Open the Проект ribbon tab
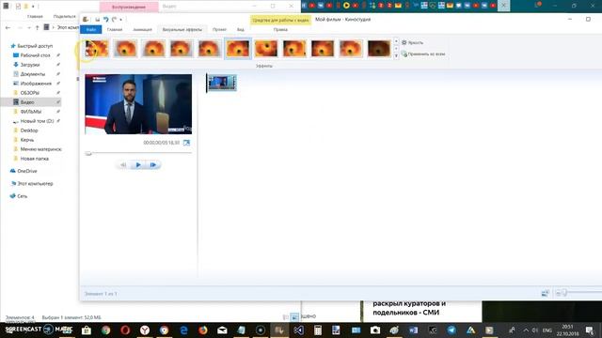602x338 pixels. click(219, 29)
